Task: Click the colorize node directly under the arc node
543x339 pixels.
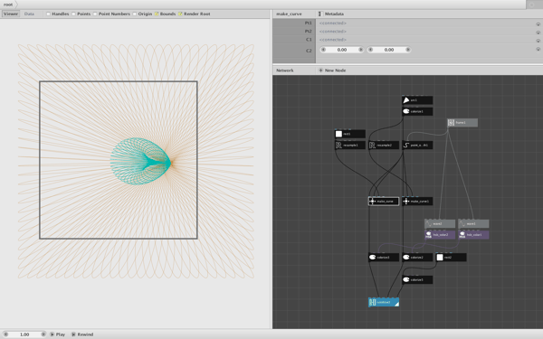Action: click(417, 111)
